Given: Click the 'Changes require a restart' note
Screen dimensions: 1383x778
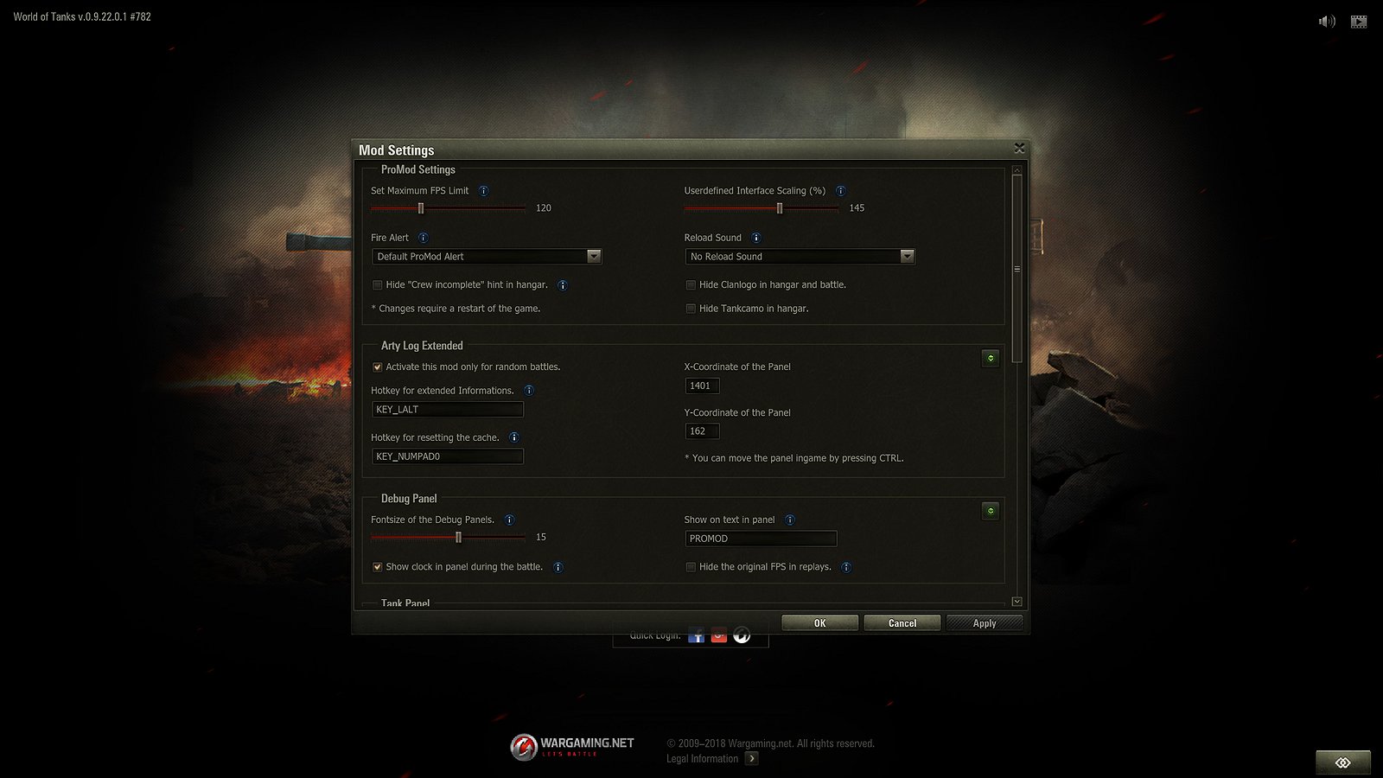Looking at the screenshot, I should (x=456, y=309).
